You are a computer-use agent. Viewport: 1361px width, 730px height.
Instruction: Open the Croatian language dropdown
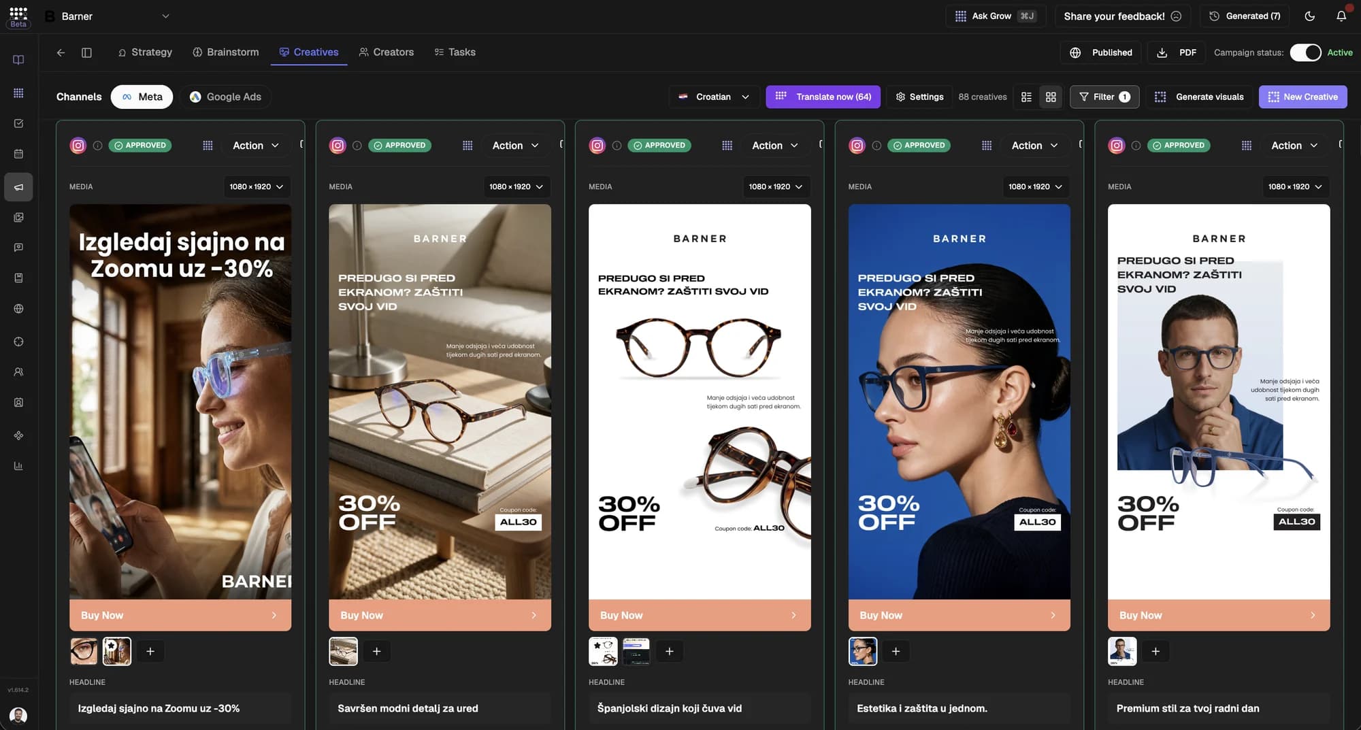pyautogui.click(x=714, y=97)
